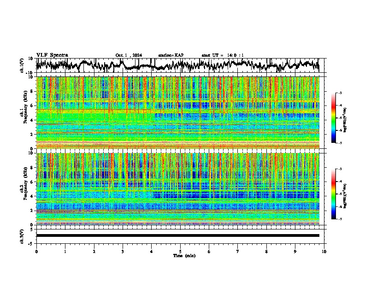The height and width of the screenshot is (282, 365).
Task: Click the "5" tick on ch.3(V) axis
Action: (32, 229)
